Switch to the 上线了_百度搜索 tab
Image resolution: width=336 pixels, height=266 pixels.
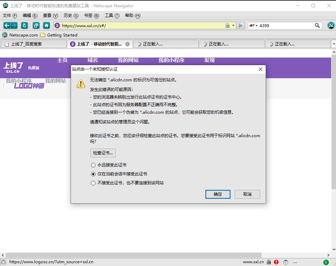(34, 44)
